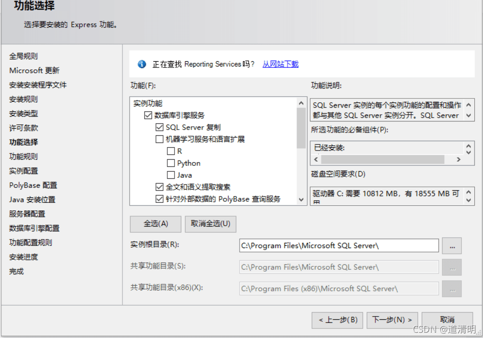The image size is (483, 338).
Task: Click feature description scroll down arrow
Action: point(469,115)
